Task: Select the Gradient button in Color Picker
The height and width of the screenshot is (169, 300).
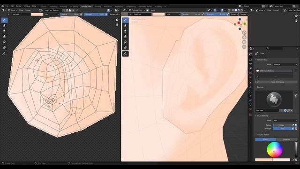Action: 286,139
